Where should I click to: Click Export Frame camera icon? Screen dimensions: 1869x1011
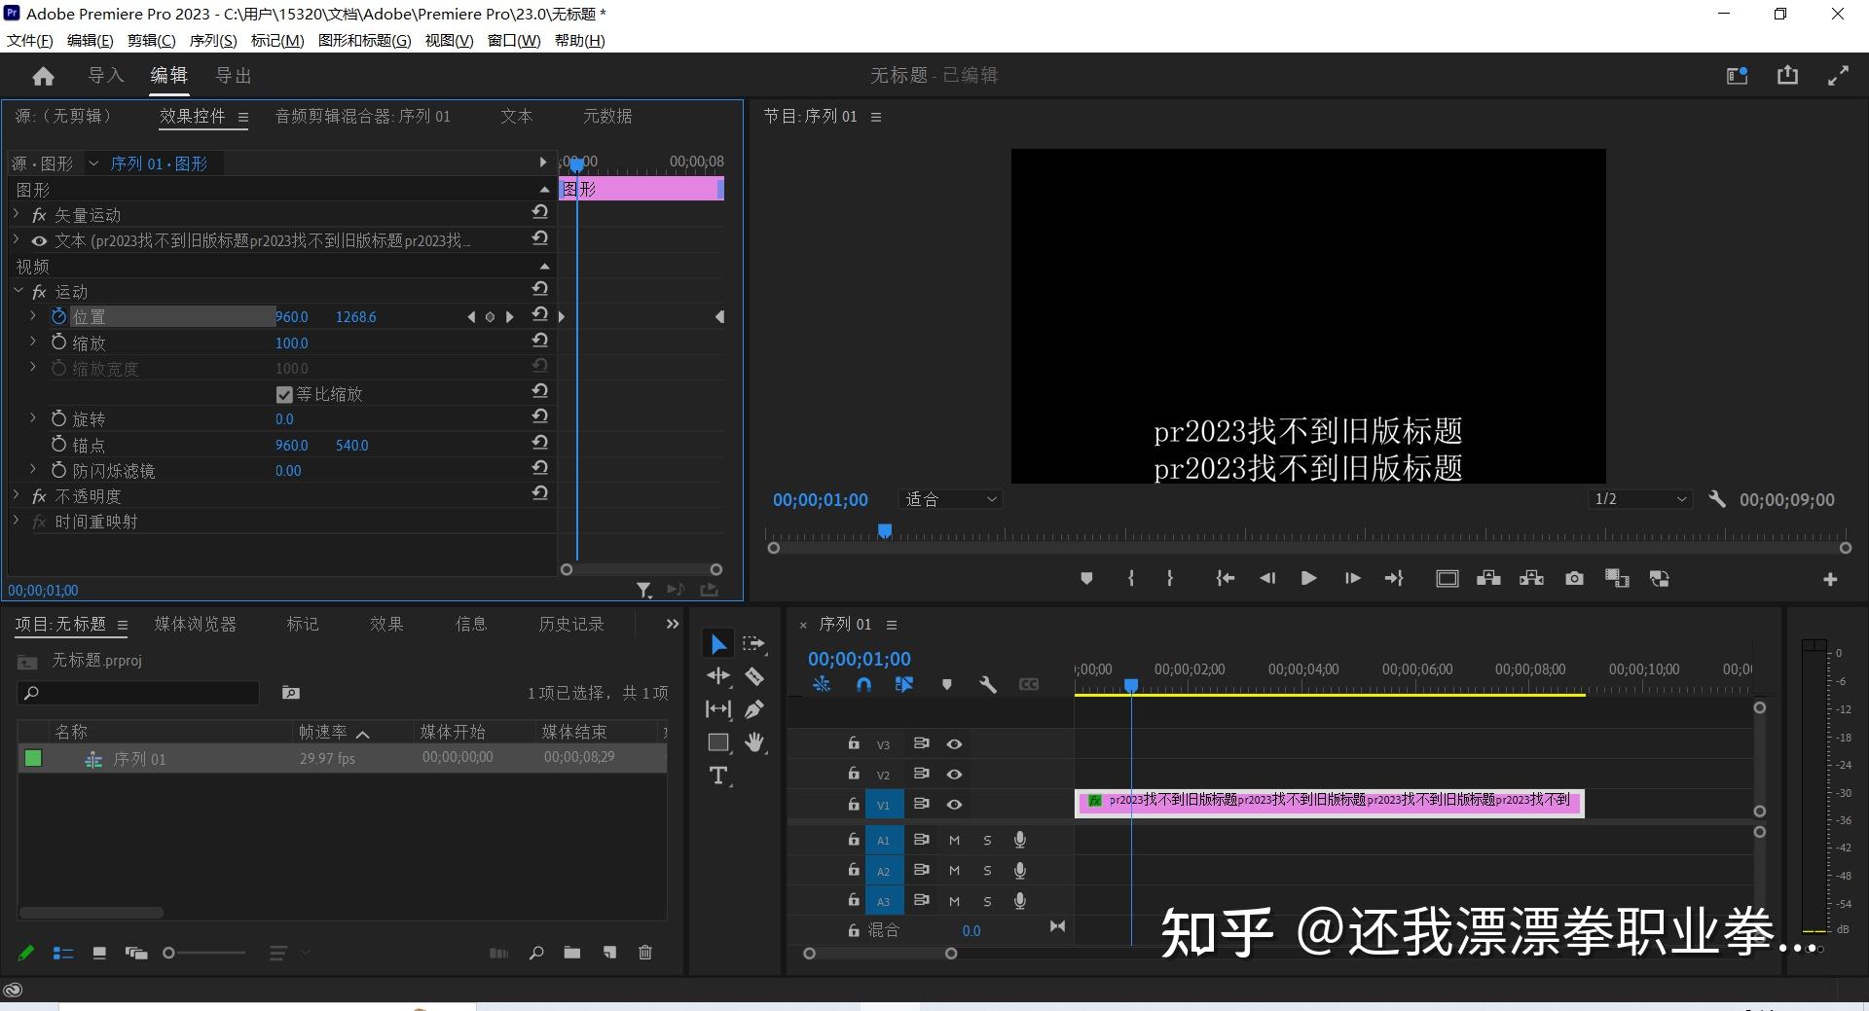click(1574, 579)
